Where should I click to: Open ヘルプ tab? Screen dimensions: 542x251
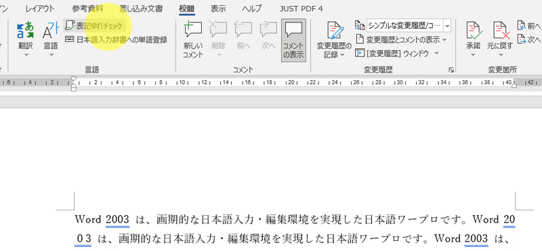coord(251,9)
